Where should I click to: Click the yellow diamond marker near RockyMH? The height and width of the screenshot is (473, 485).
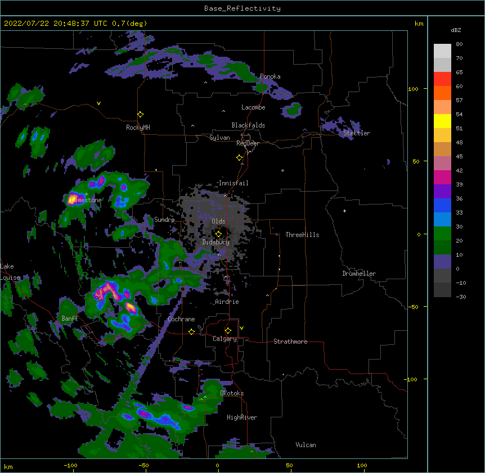[140, 115]
